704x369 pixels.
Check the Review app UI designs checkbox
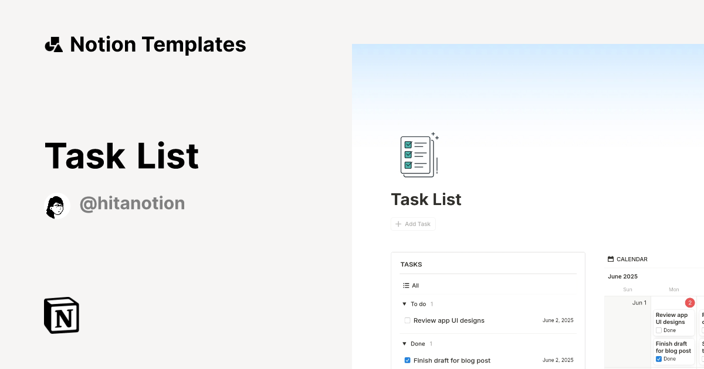coord(407,320)
